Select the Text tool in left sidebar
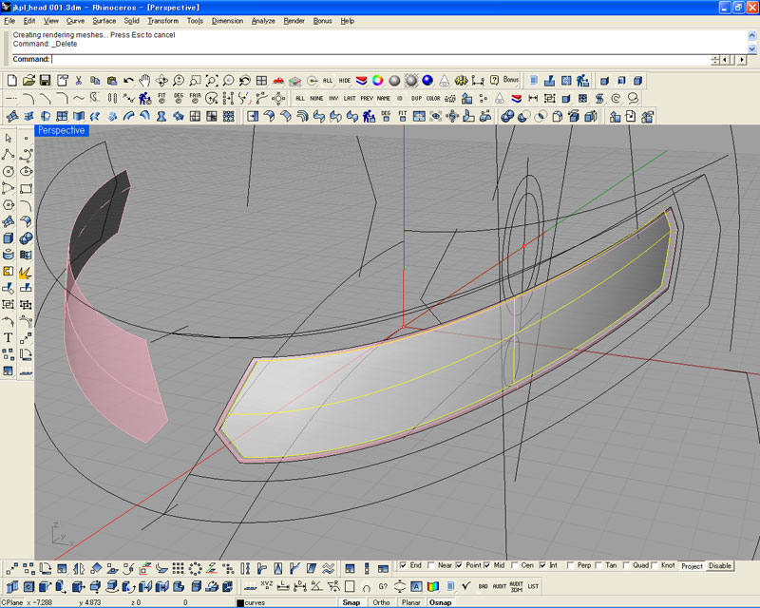This screenshot has width=760, height=608. 9,337
